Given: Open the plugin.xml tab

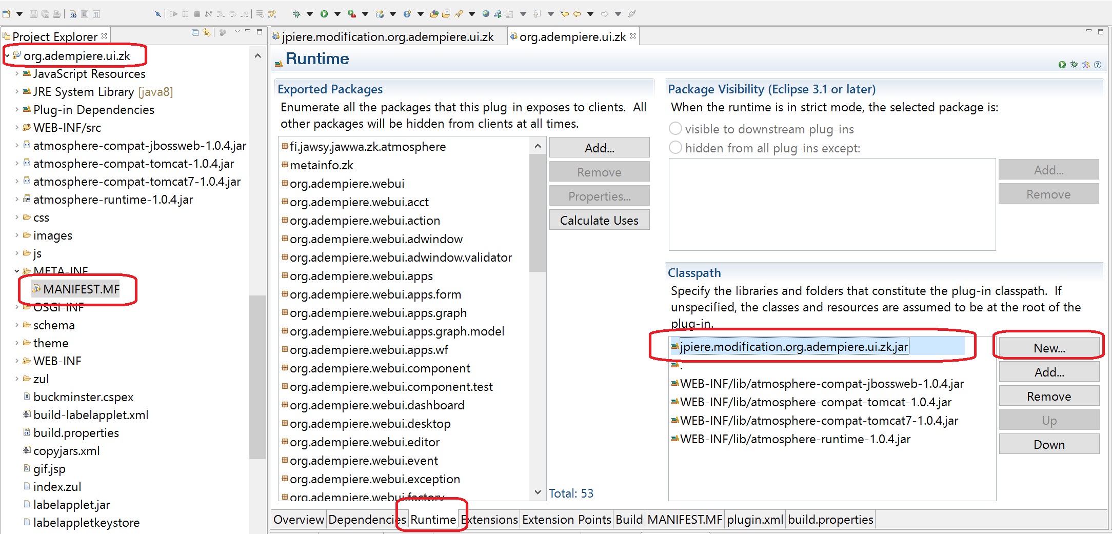Looking at the screenshot, I should (x=754, y=520).
